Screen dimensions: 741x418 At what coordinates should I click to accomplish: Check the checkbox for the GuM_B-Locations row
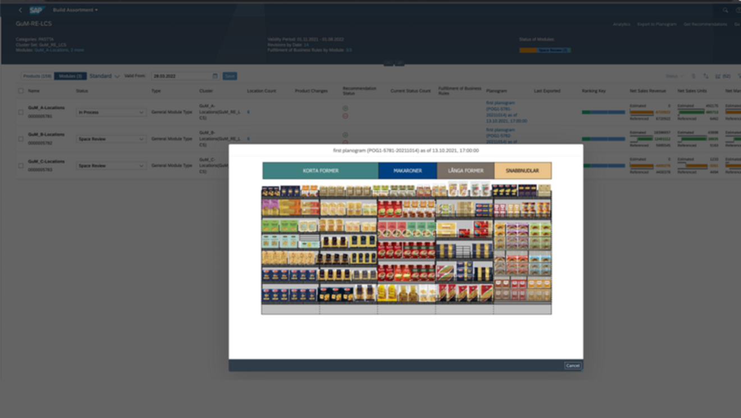click(x=20, y=139)
